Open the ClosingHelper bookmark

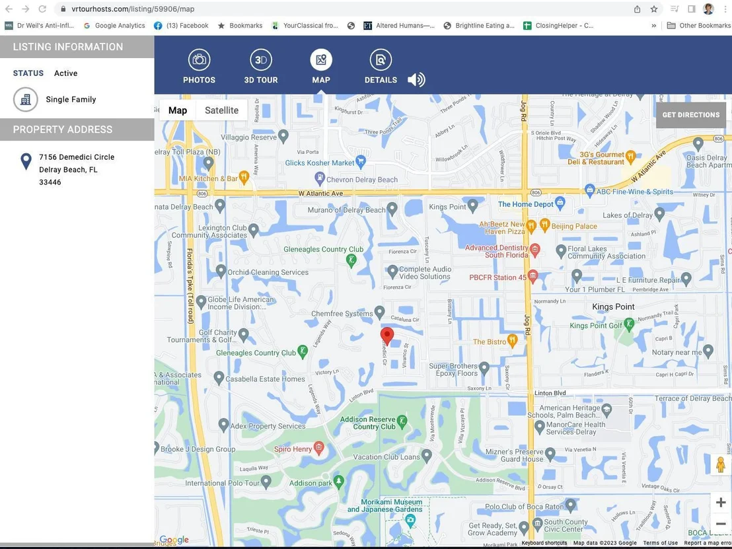558,26
